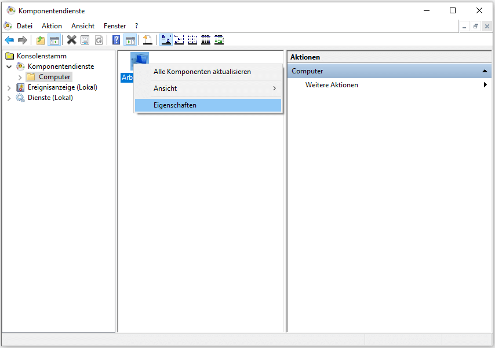The width and height of the screenshot is (495, 348).
Task: Toggle the console tree show/hide icon
Action: click(x=54, y=40)
